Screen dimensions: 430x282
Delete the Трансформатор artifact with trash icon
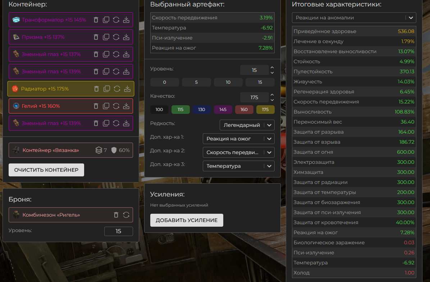point(96,20)
